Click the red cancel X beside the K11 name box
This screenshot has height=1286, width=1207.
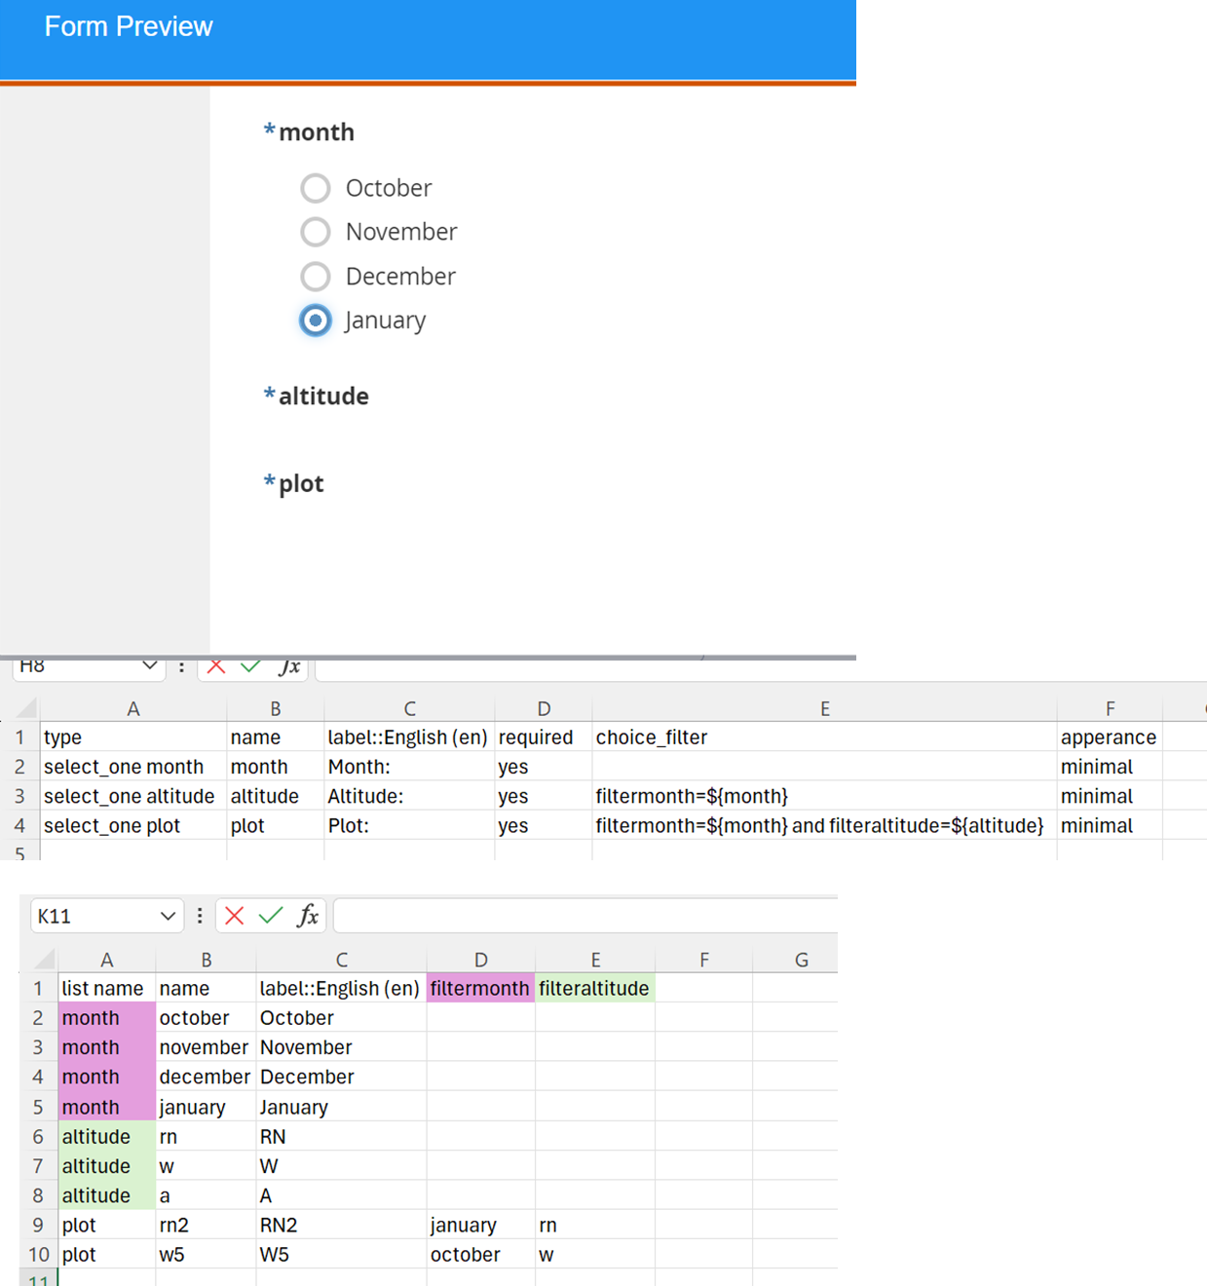click(234, 916)
